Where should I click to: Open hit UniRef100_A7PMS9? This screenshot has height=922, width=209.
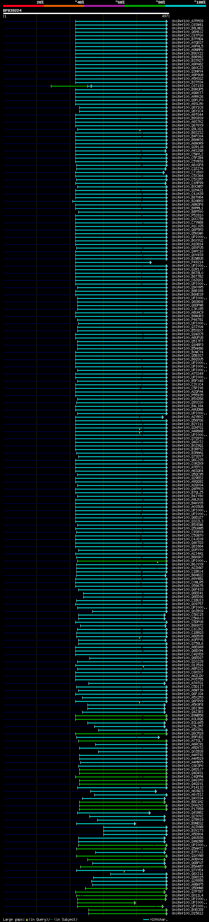pyautogui.click(x=187, y=21)
